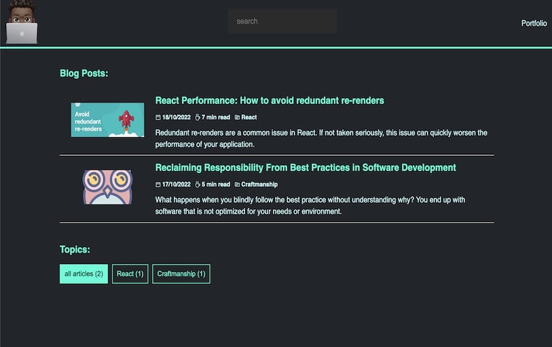Open the Reclaiming Responsibility article title
This screenshot has height=347, width=552.
(x=306, y=168)
